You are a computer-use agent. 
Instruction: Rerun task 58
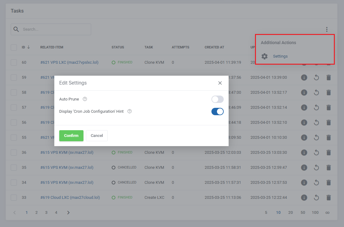click(x=316, y=93)
